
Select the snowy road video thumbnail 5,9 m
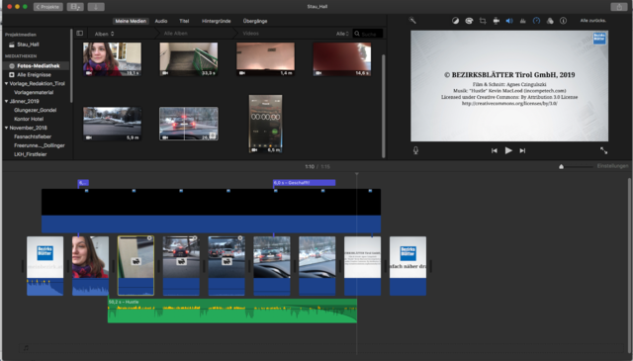112,124
